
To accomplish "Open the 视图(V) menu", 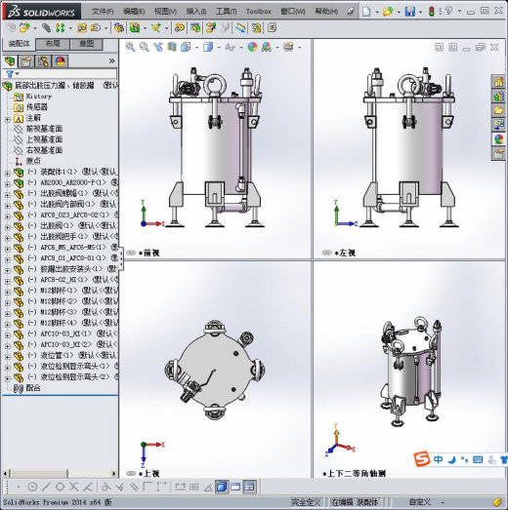I will click(165, 12).
